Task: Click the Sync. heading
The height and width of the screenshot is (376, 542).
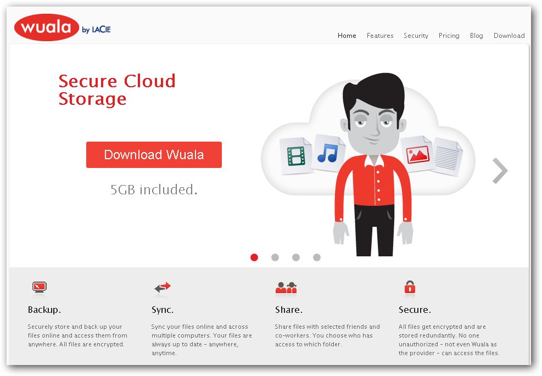Action: pos(163,310)
